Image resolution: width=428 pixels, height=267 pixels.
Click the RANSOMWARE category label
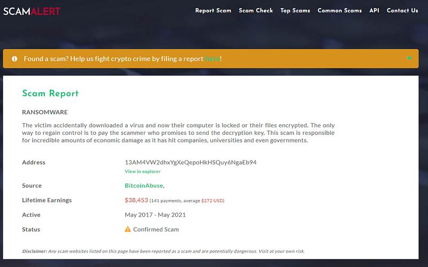[x=45, y=112]
